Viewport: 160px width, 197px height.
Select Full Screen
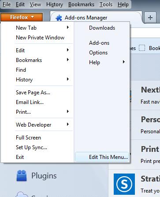pyautogui.click(x=37, y=138)
